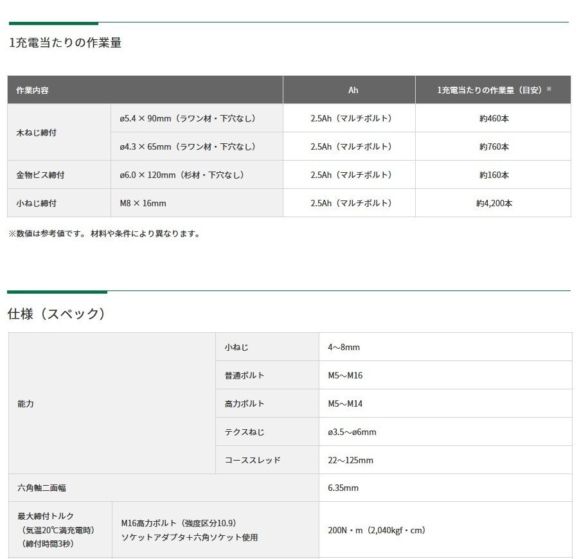The width and height of the screenshot is (579, 559).
Task: Select the M5～M16 value
Action: (x=345, y=375)
